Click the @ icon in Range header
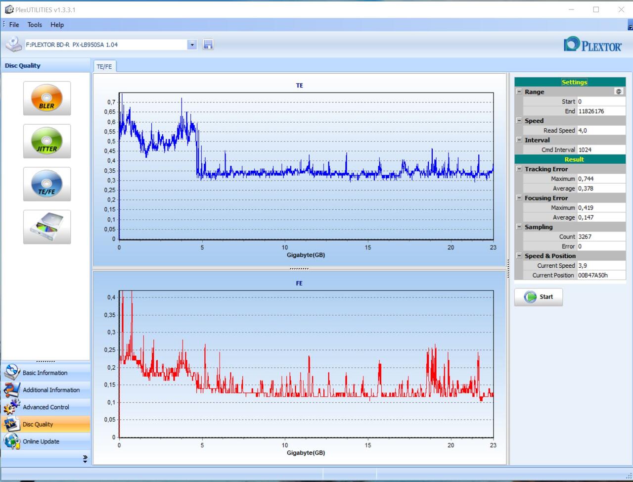Image resolution: width=633 pixels, height=482 pixels. click(x=619, y=92)
